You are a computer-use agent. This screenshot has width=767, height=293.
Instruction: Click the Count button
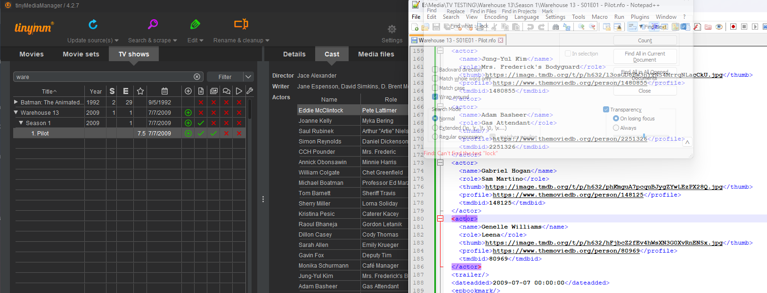[x=645, y=41]
